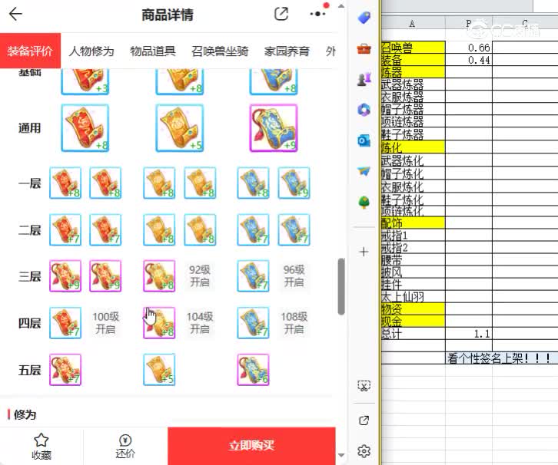This screenshot has width=558, height=465.
Task: Click the screenshot scissors sidebar icon
Action: click(364, 386)
